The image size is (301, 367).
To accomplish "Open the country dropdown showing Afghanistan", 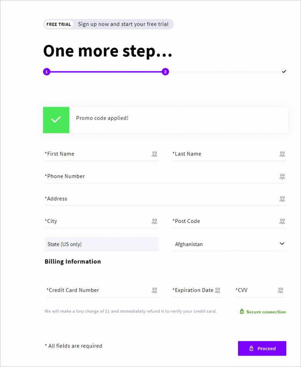I will click(229, 244).
